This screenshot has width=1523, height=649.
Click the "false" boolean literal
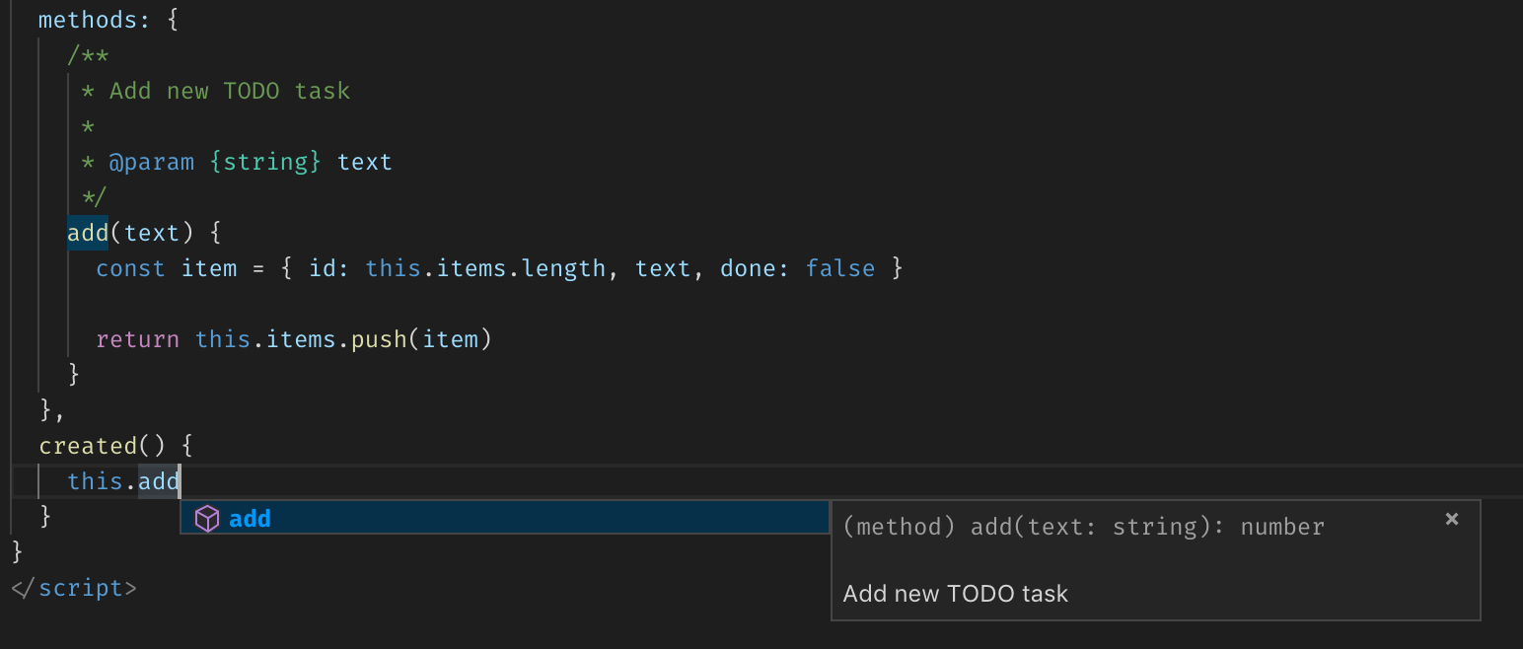click(x=839, y=268)
